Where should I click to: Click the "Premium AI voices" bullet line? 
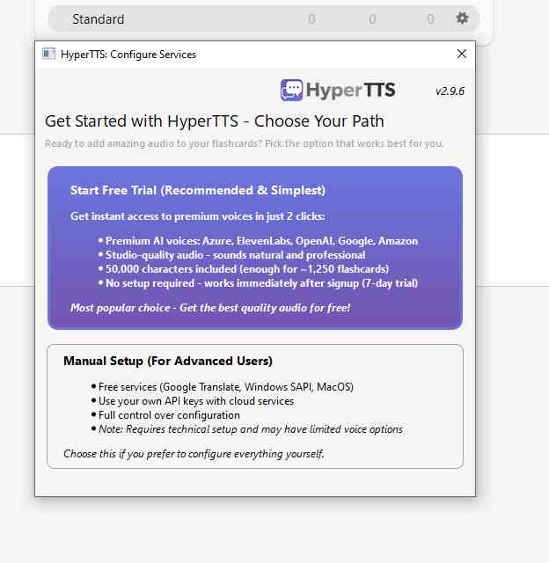coord(261,241)
